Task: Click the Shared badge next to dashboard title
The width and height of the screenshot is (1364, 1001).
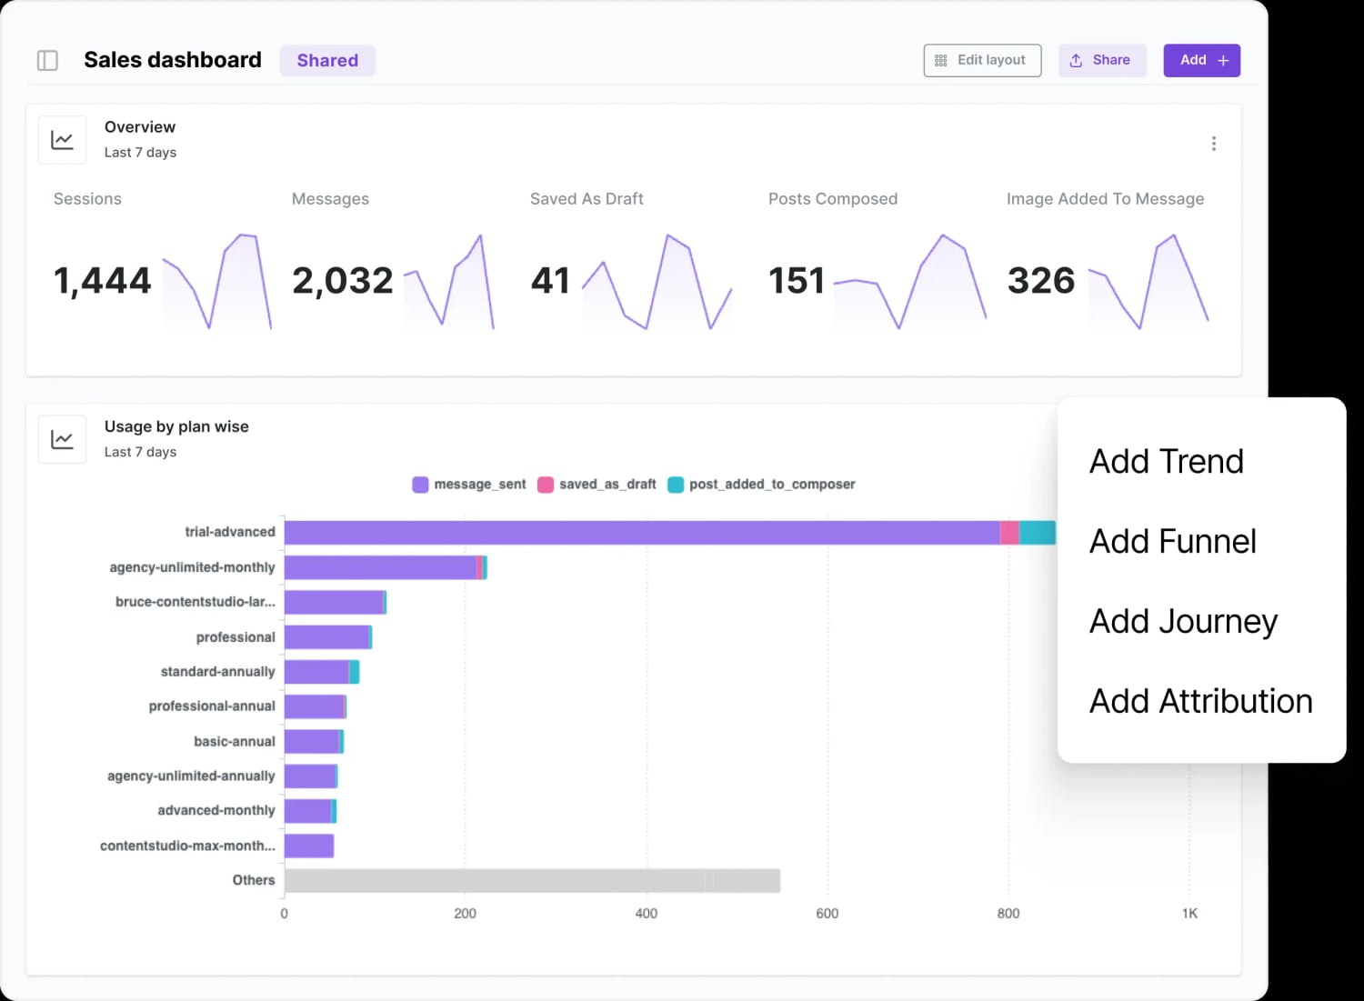Action: pos(326,60)
